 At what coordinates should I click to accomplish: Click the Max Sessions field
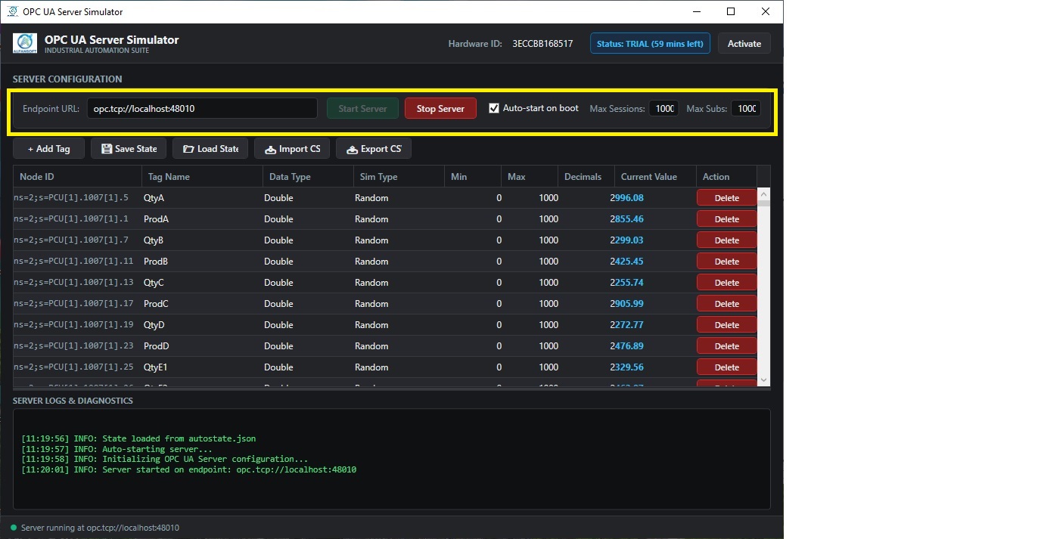tap(663, 108)
